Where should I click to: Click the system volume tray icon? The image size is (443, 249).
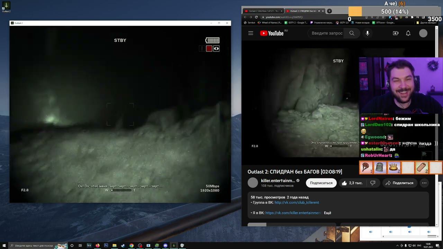tap(414, 246)
